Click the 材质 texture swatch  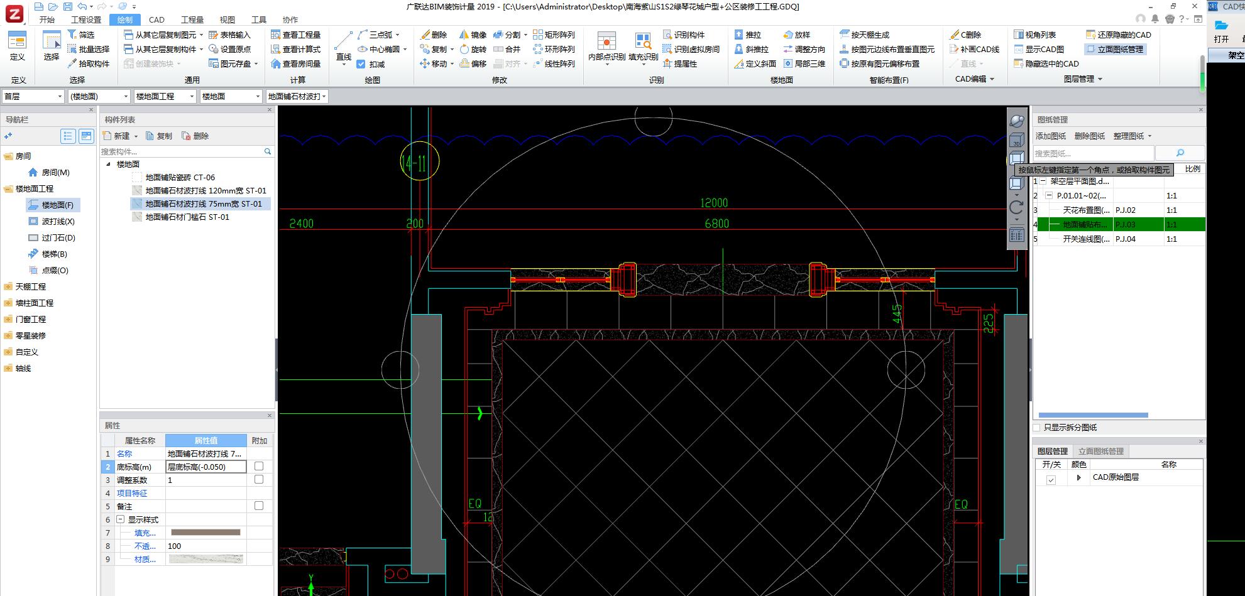tap(206, 558)
